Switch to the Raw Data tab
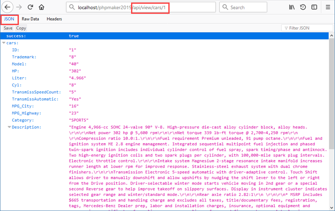The image size is (335, 211). (30, 19)
